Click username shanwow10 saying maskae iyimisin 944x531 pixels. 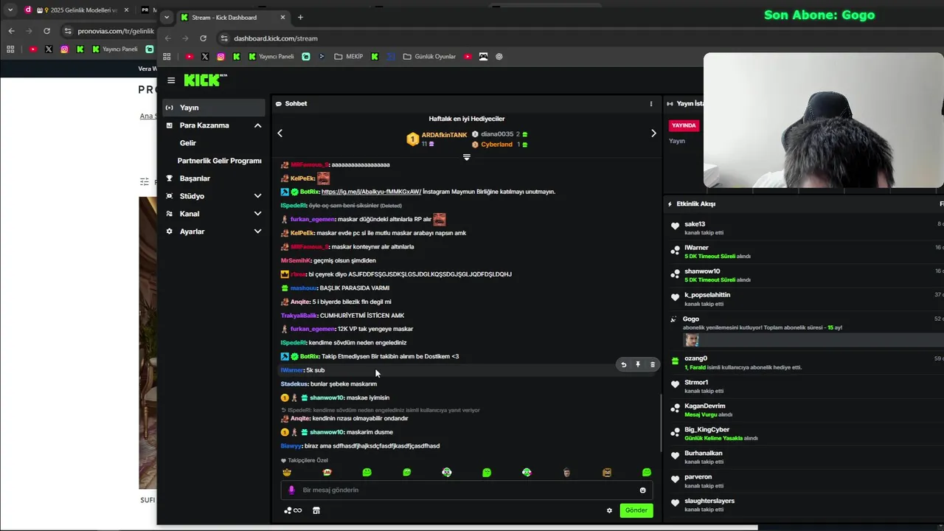click(327, 398)
